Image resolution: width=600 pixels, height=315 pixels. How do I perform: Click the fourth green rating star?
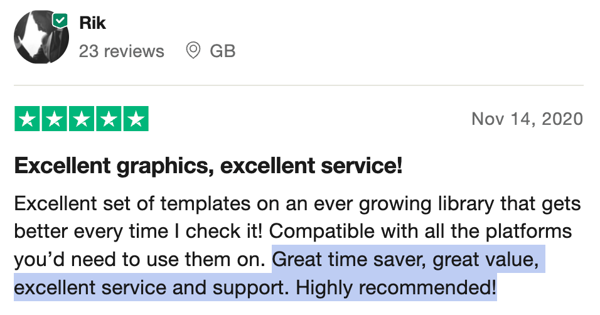[x=109, y=119]
